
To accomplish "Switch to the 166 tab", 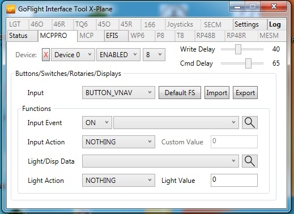I will click(x=153, y=24).
